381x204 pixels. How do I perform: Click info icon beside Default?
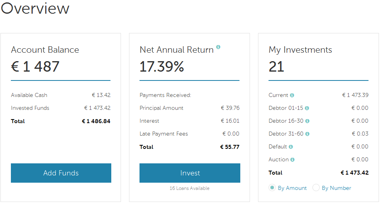point(291,147)
